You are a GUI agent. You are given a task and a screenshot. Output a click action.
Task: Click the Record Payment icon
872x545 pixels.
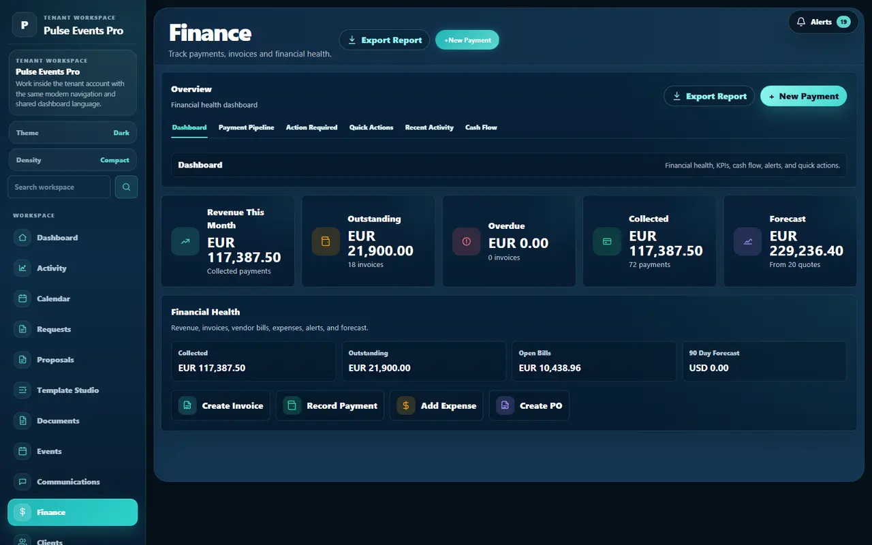[x=292, y=405]
